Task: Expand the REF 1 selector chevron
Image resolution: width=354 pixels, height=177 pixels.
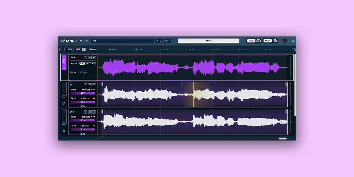Action: [x=64, y=68]
